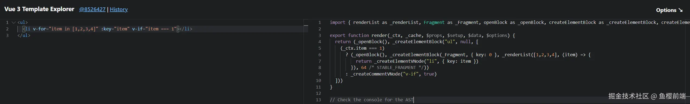Click line number 2 in the template editor
This screenshot has width=690, height=104.
[x=7, y=29]
